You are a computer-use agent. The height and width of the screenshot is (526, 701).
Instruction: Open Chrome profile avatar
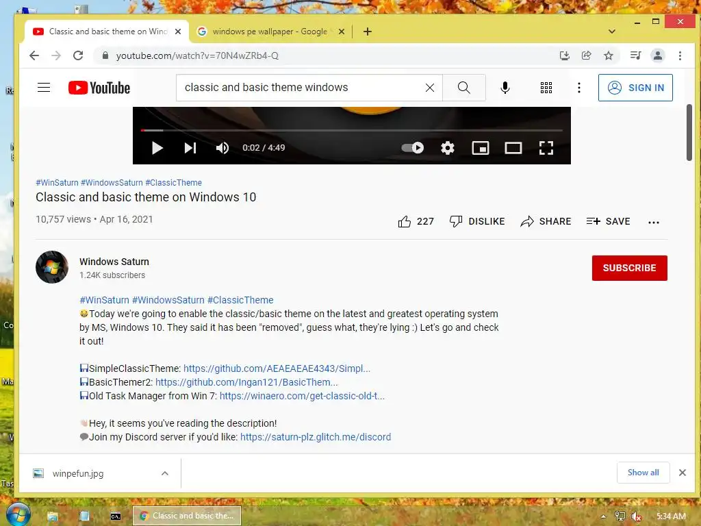point(658,55)
